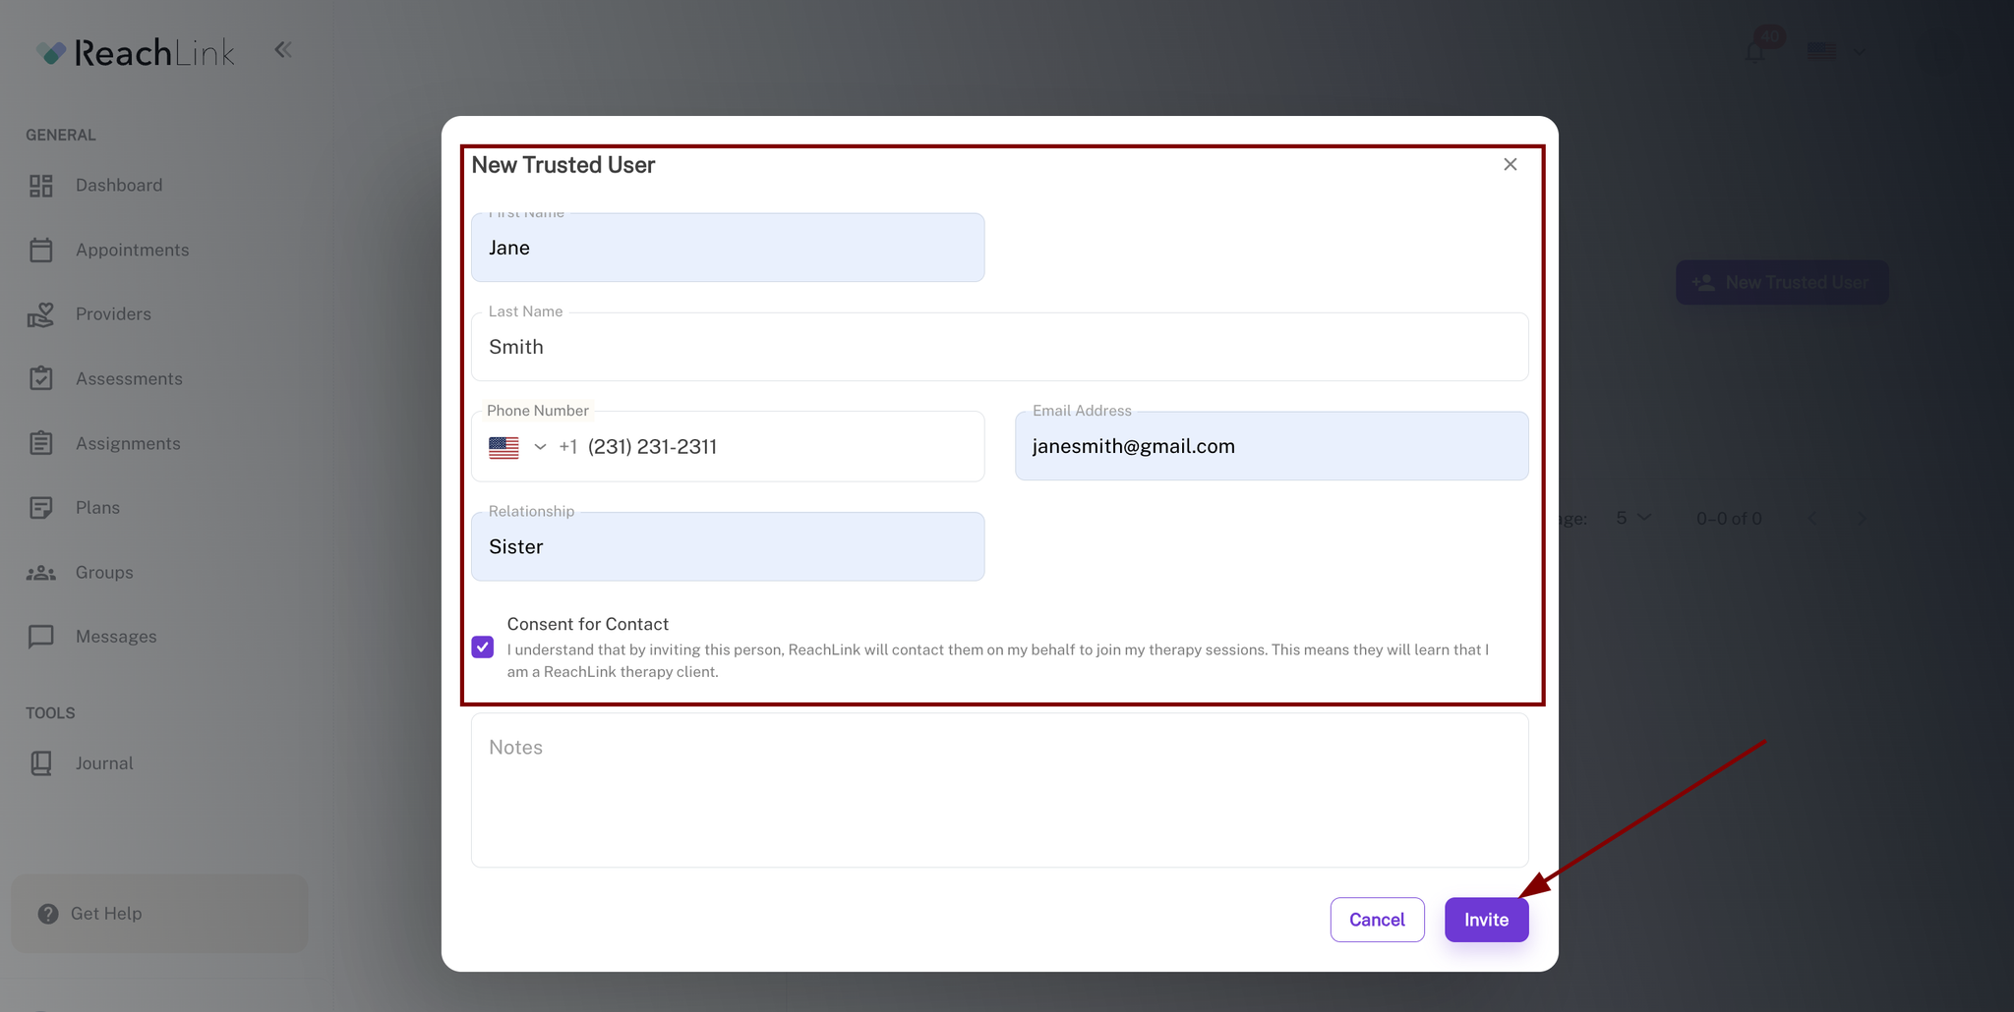Click the Invite button
This screenshot has height=1012, width=2014.
point(1486,920)
